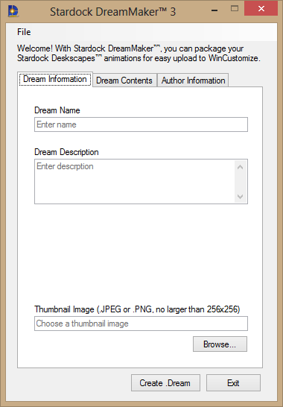Viewport: 283px width, 407px height.
Task: Select the Dream Information tab
Action: [55, 80]
